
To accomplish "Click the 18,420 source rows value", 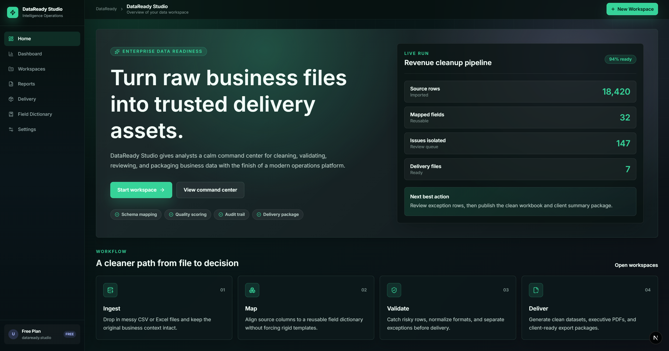I will 616,92.
